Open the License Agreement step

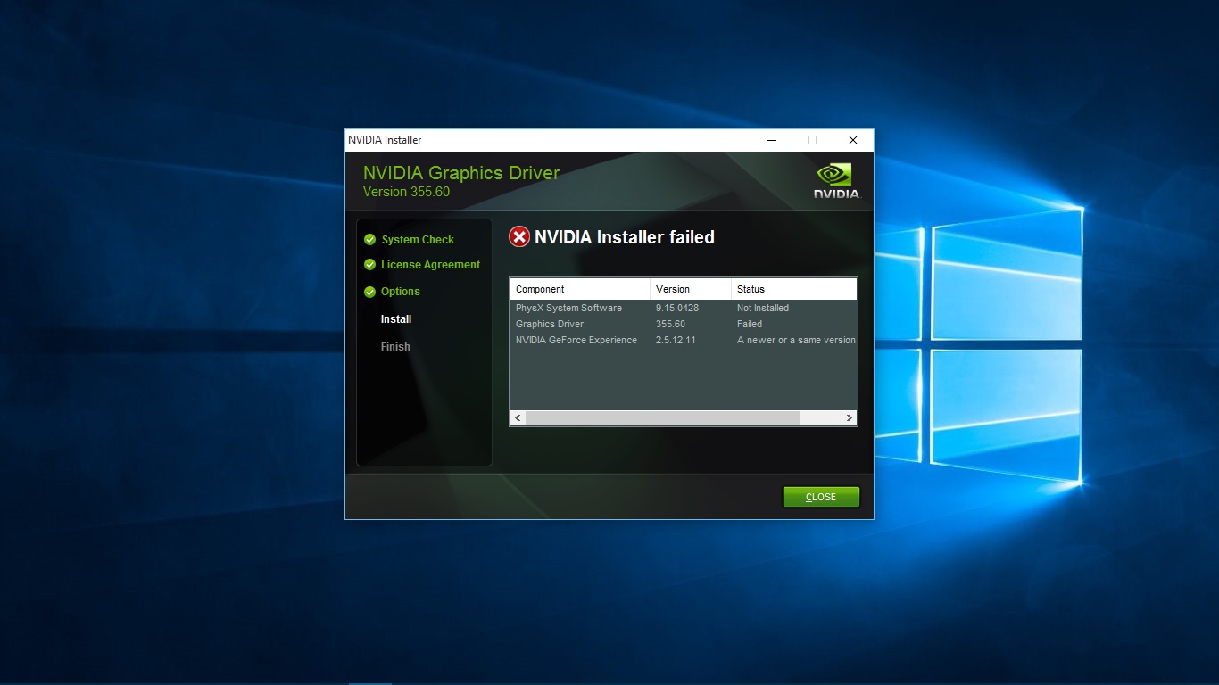coord(430,265)
